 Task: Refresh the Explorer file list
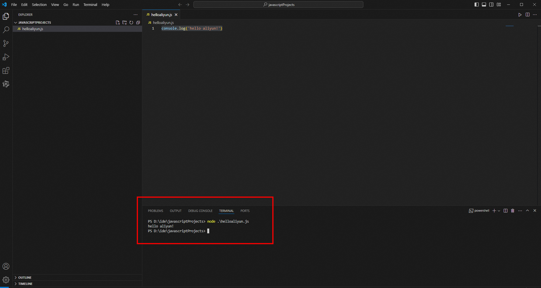tap(131, 23)
